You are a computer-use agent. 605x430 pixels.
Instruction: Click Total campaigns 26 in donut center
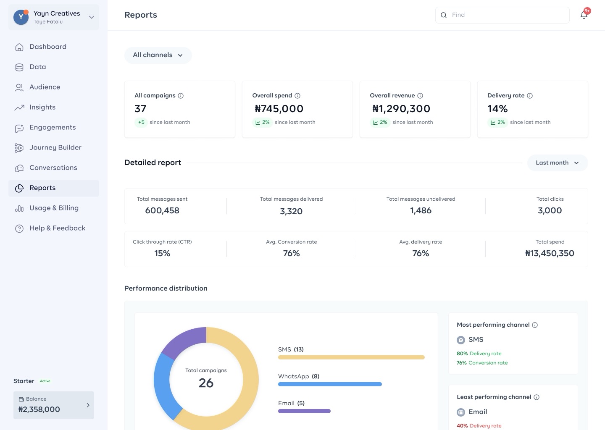click(206, 378)
